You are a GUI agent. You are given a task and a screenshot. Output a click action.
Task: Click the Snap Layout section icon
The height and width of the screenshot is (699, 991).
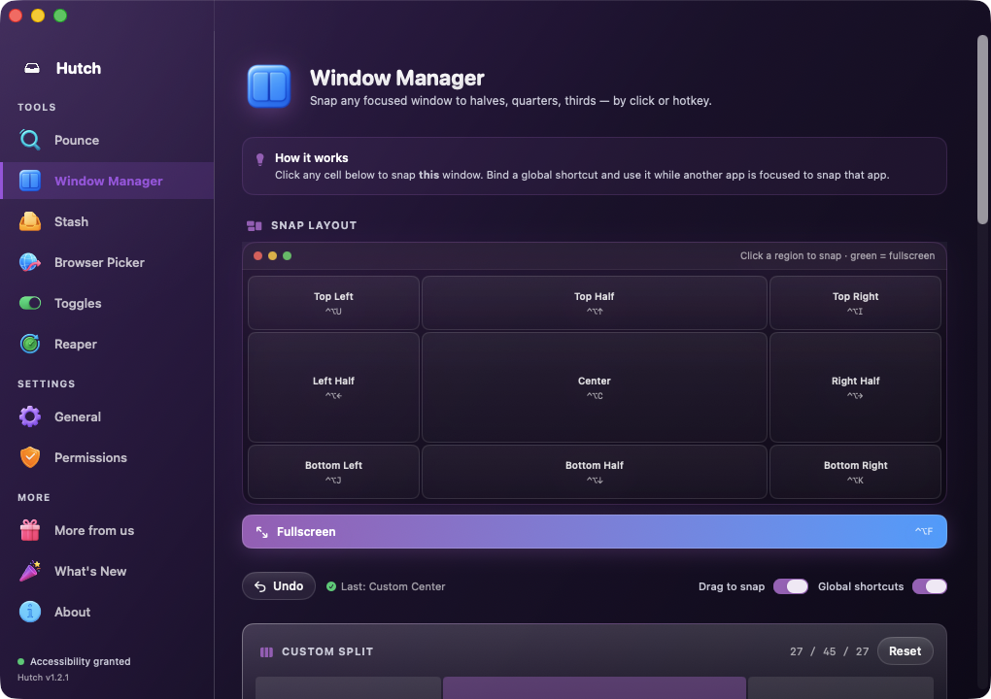255,225
